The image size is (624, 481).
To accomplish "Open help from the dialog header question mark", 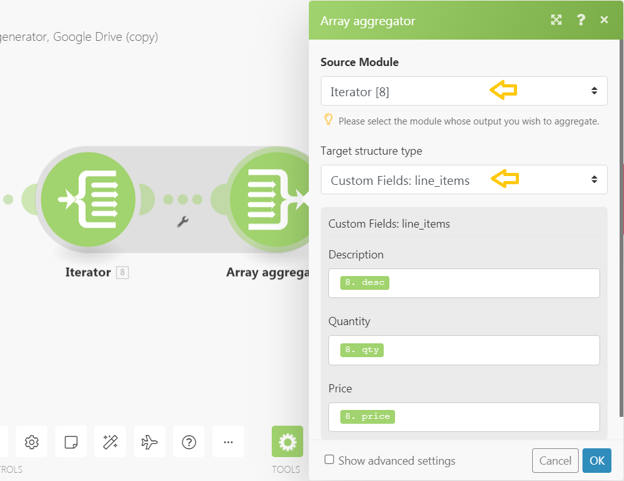I will pos(581,19).
